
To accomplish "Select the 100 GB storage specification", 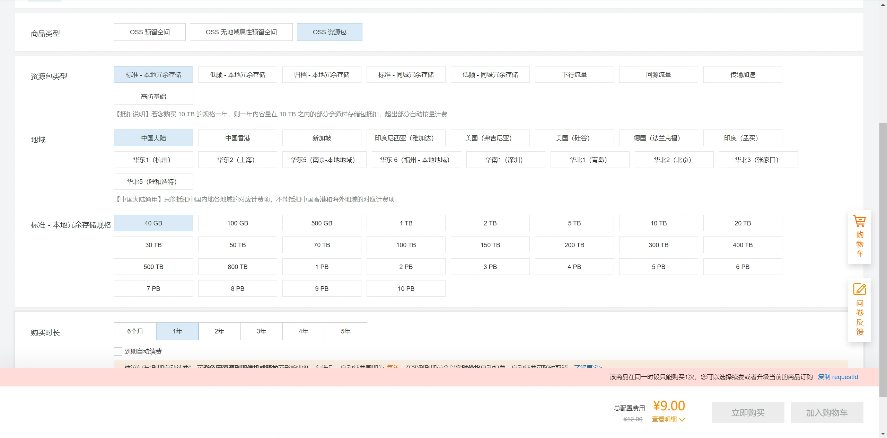I will (237, 223).
